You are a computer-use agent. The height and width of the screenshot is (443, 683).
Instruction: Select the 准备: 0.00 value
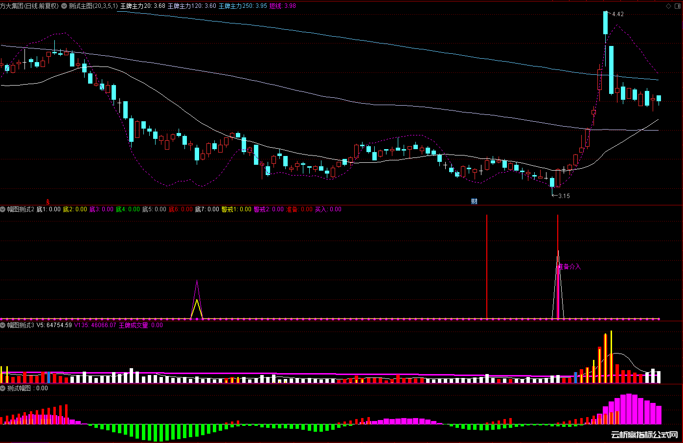[x=299, y=209]
